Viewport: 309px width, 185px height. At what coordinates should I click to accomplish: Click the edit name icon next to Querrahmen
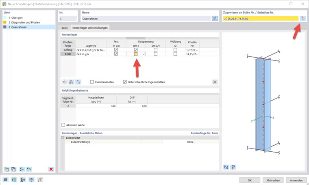[x=215, y=19]
